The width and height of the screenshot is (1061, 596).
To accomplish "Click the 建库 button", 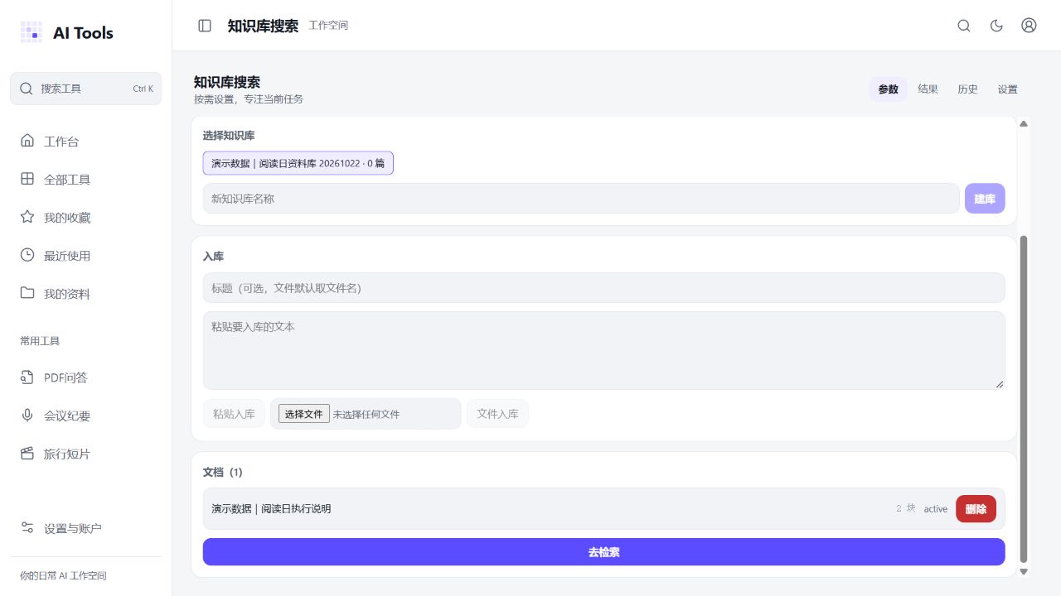I will pyautogui.click(x=985, y=199).
